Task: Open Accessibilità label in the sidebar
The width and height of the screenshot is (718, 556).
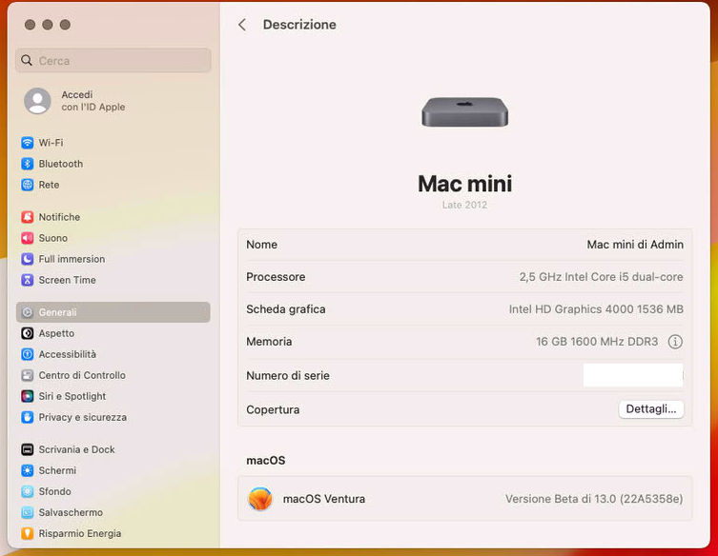Action: [68, 354]
